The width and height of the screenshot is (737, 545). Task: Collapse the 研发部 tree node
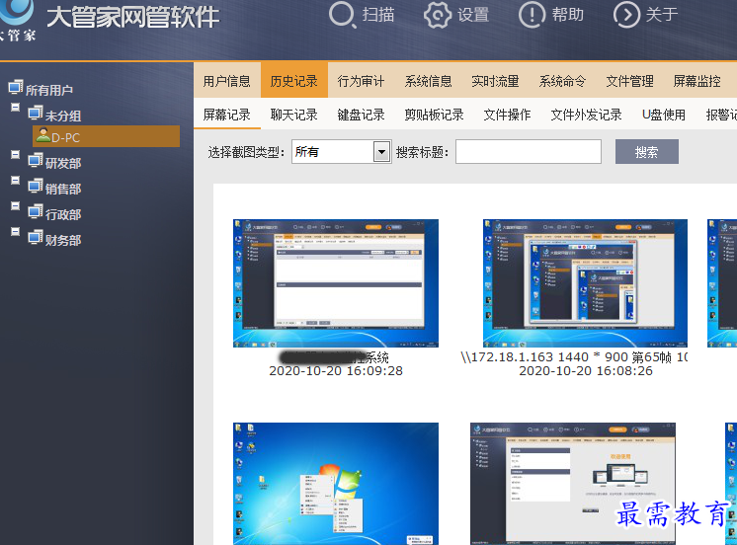(16, 155)
